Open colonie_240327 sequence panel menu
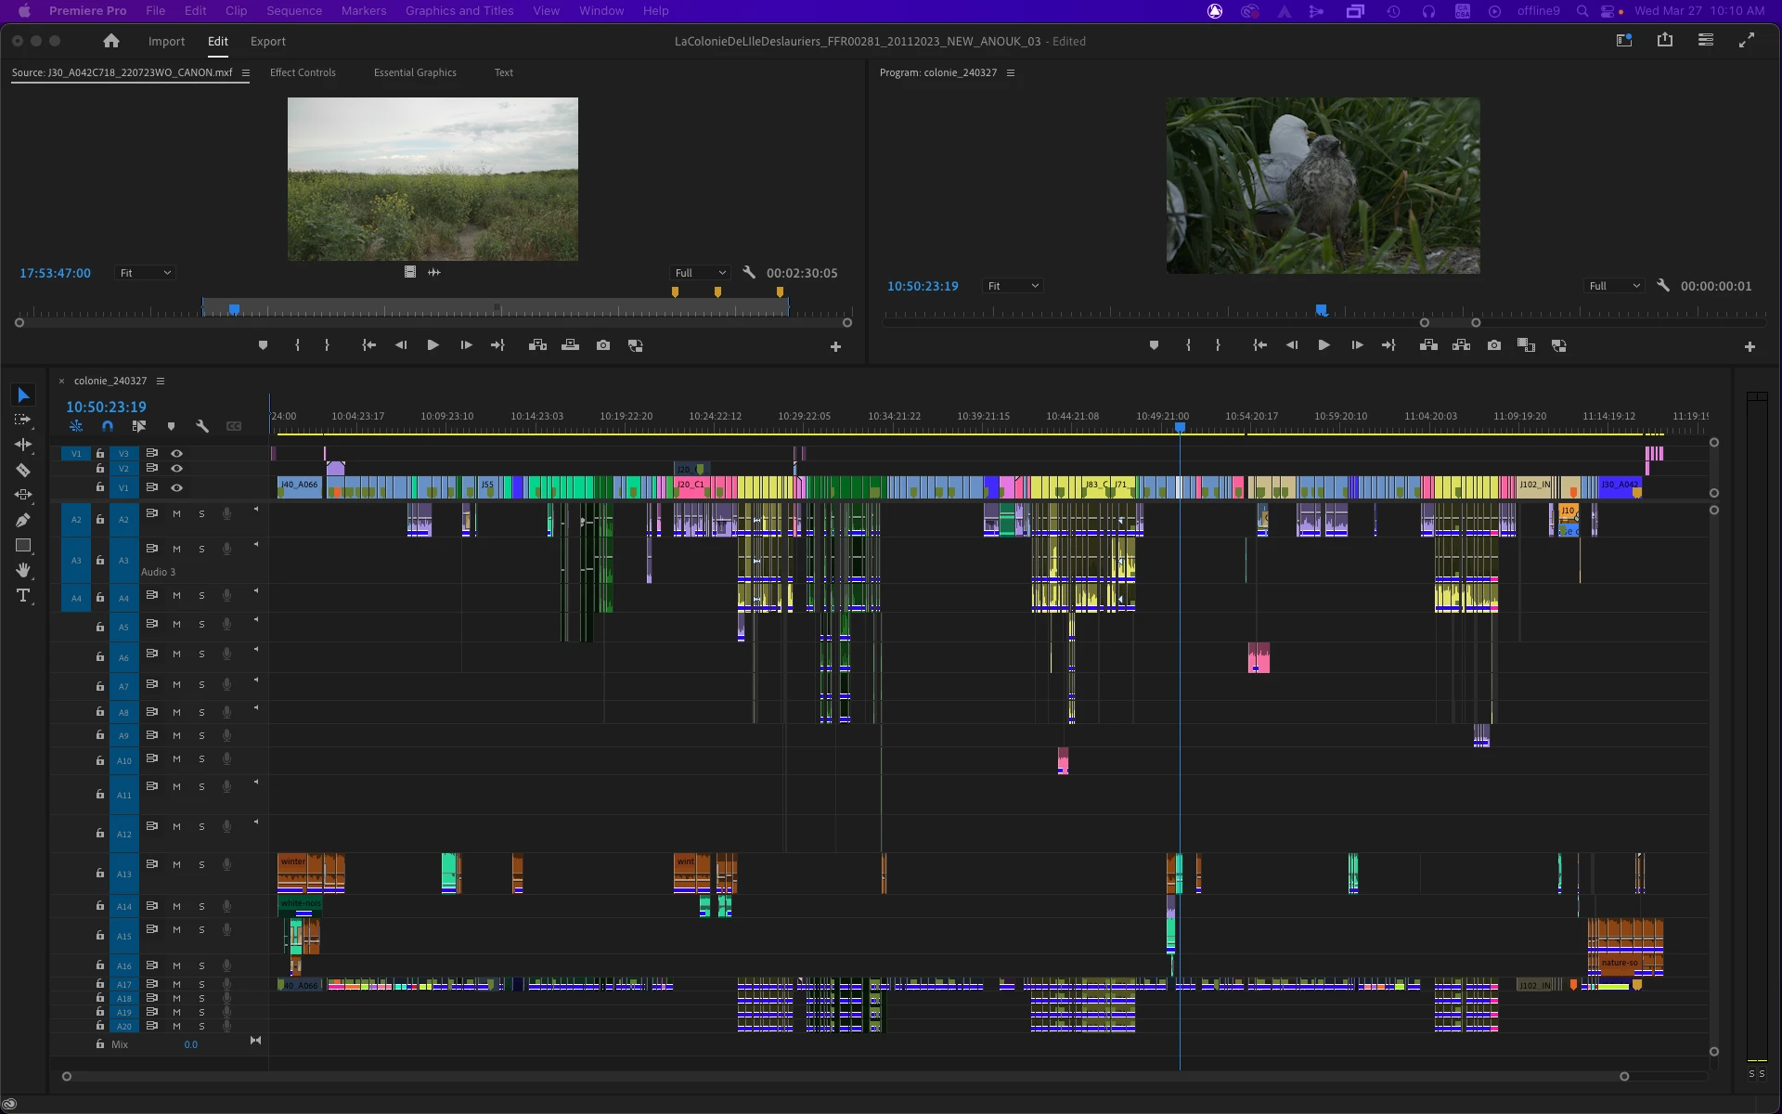The width and height of the screenshot is (1782, 1114). coord(161,381)
